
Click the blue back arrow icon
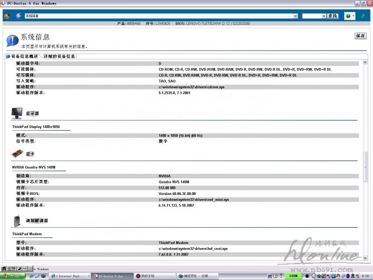(19, 16)
